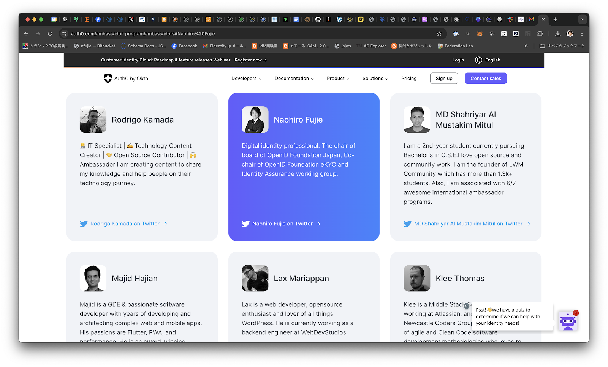Open Chrome three-dot menu
608x367 pixels.
coord(582,34)
